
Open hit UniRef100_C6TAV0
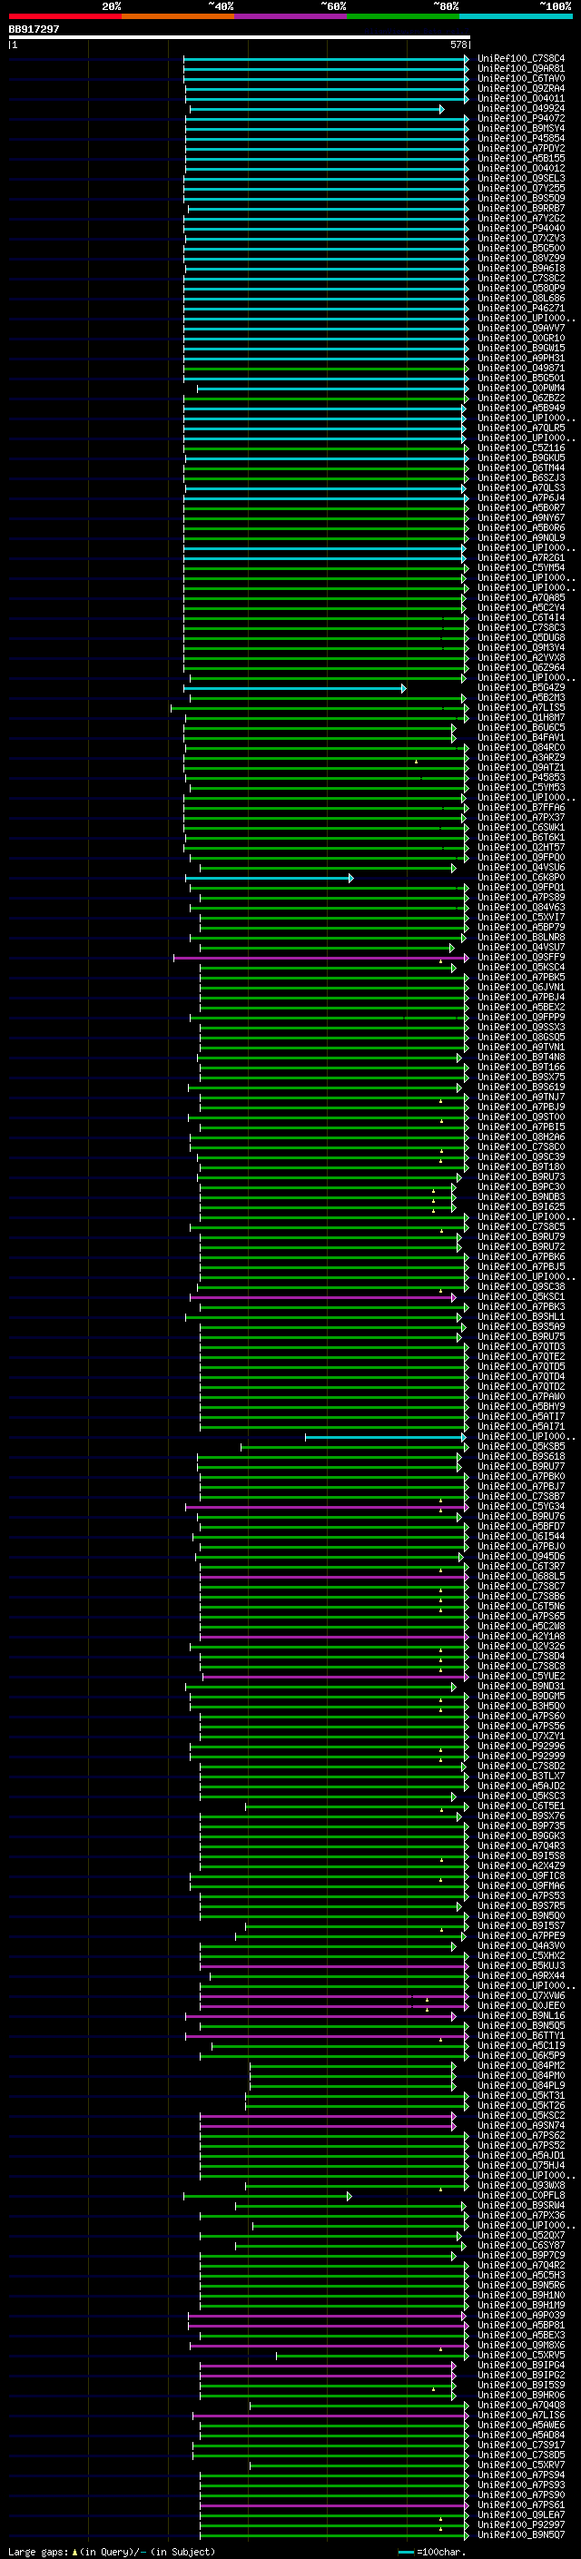520,78
